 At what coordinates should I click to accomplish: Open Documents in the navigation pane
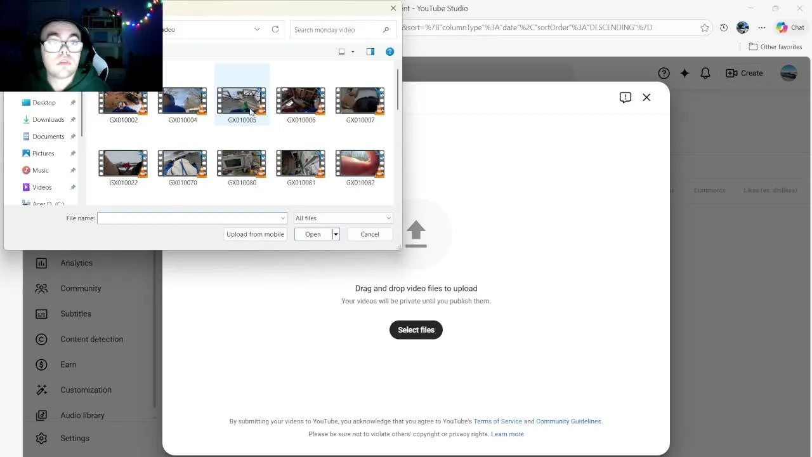tap(48, 136)
